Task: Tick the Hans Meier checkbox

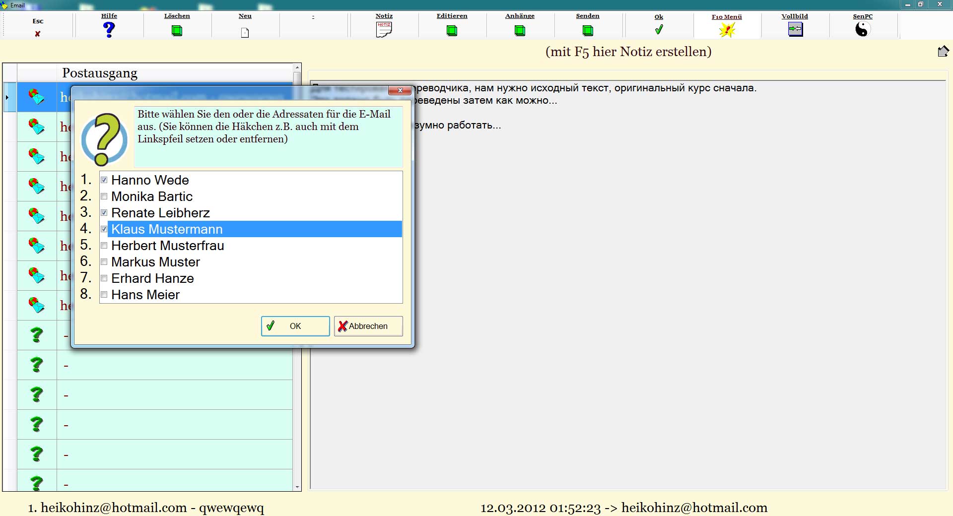Action: (104, 295)
